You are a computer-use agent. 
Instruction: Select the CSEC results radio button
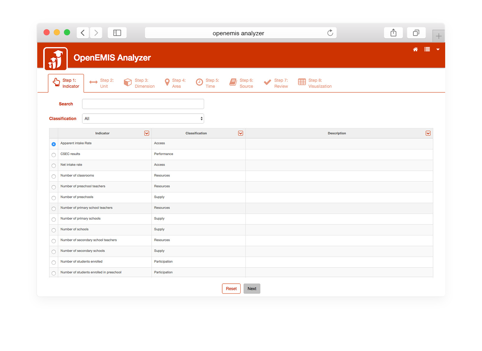(x=54, y=155)
